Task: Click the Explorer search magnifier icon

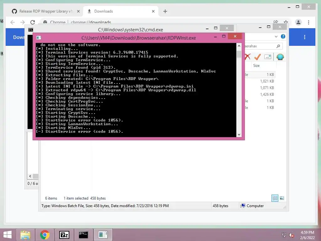Action: (x=278, y=46)
